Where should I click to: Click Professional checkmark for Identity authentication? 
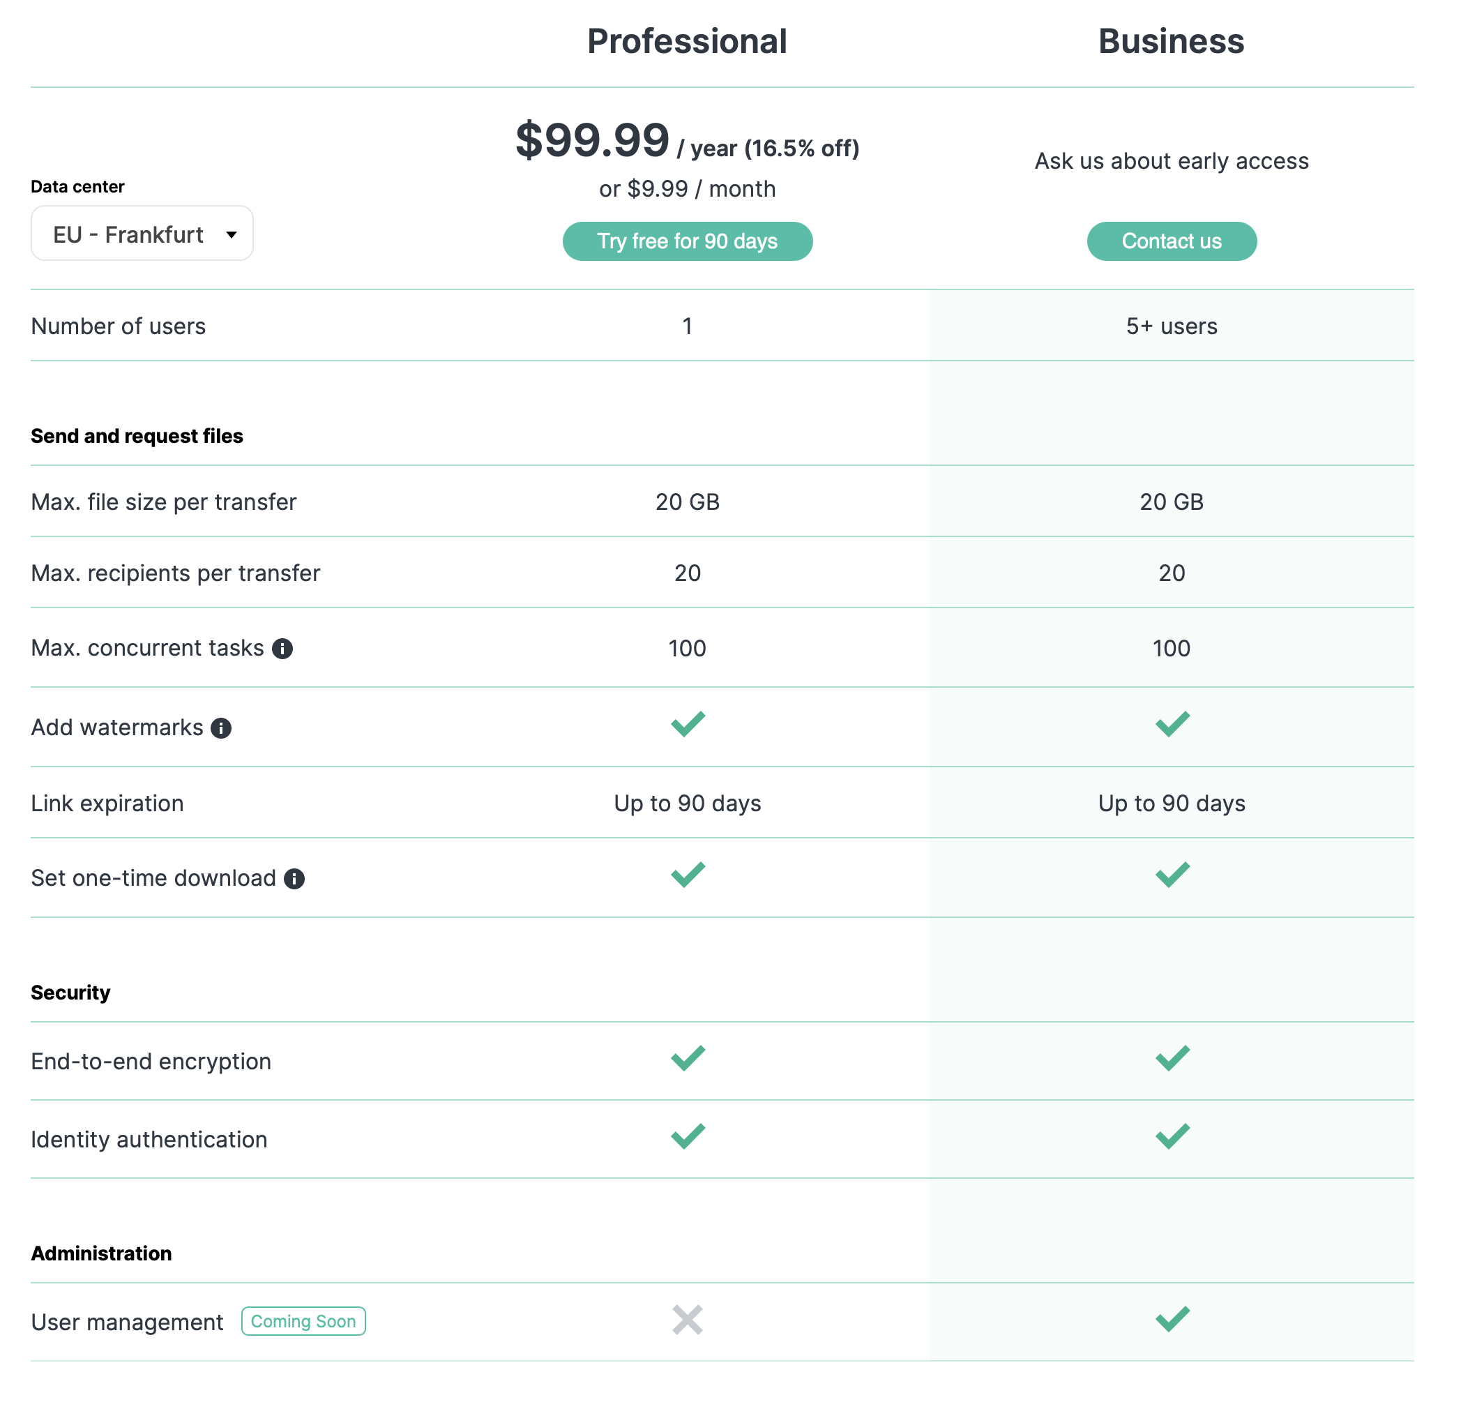point(688,1136)
